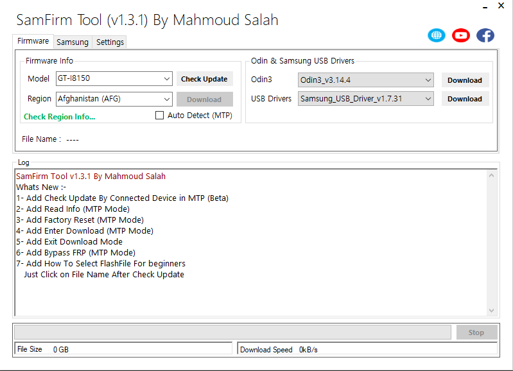This screenshot has height=371, width=513.
Task: Minimize the SamFirm Tool window
Action: click(485, 6)
